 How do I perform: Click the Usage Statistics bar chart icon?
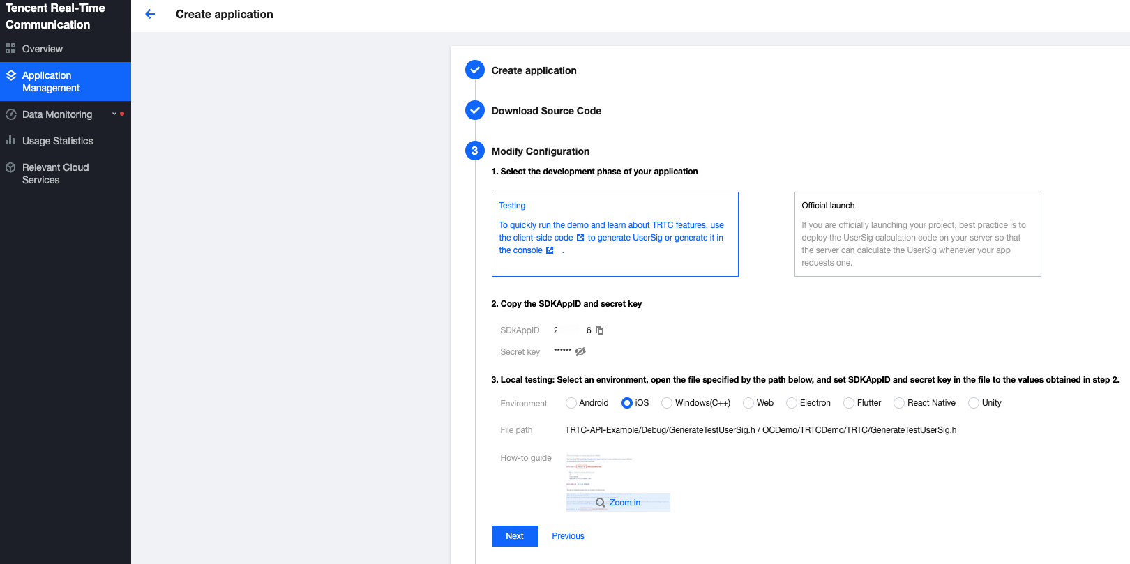[10, 140]
